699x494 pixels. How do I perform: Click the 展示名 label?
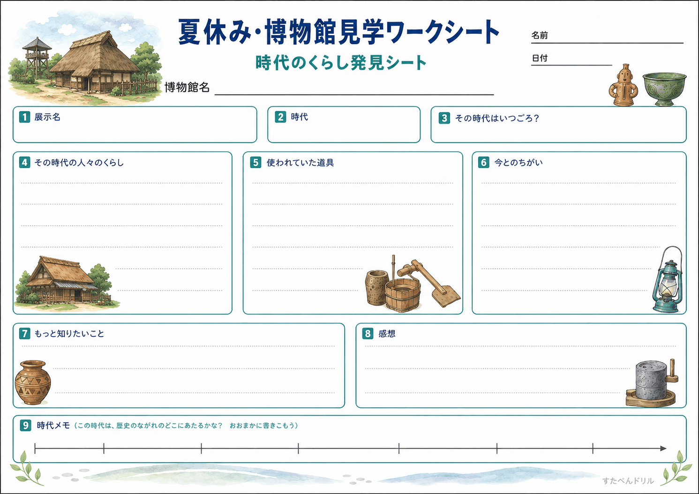47,117
